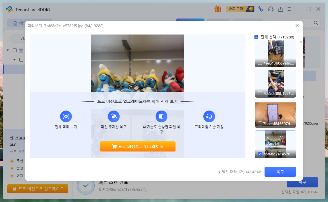Click file name 7bf68d2e1e5782f5.jpg in dialog title

pyautogui.click(x=64, y=26)
